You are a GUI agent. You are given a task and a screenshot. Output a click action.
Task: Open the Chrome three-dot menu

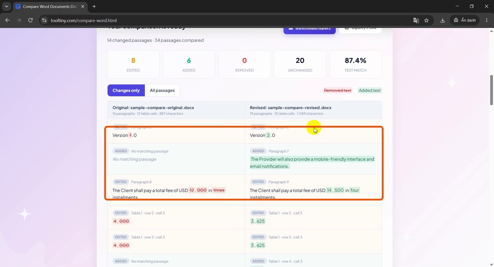[x=487, y=20]
